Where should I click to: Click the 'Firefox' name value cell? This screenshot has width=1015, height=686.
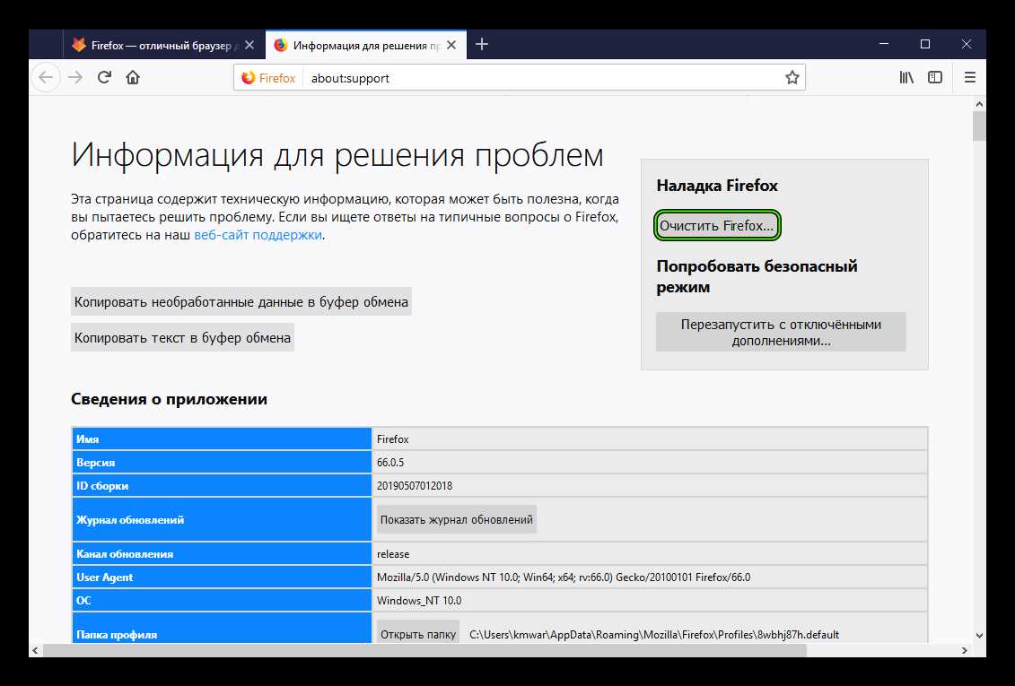click(650, 439)
